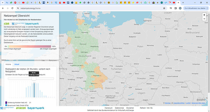Open the Schleswig-Holstein Netz logo link
Screen dimensions: 210x112
tap(18, 24)
